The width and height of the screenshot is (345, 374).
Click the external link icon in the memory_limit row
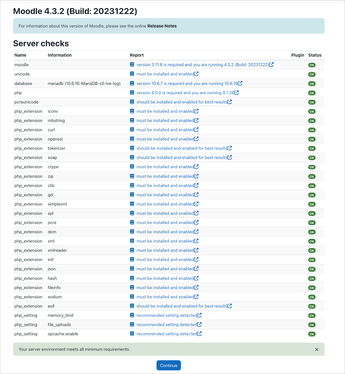tap(199, 315)
